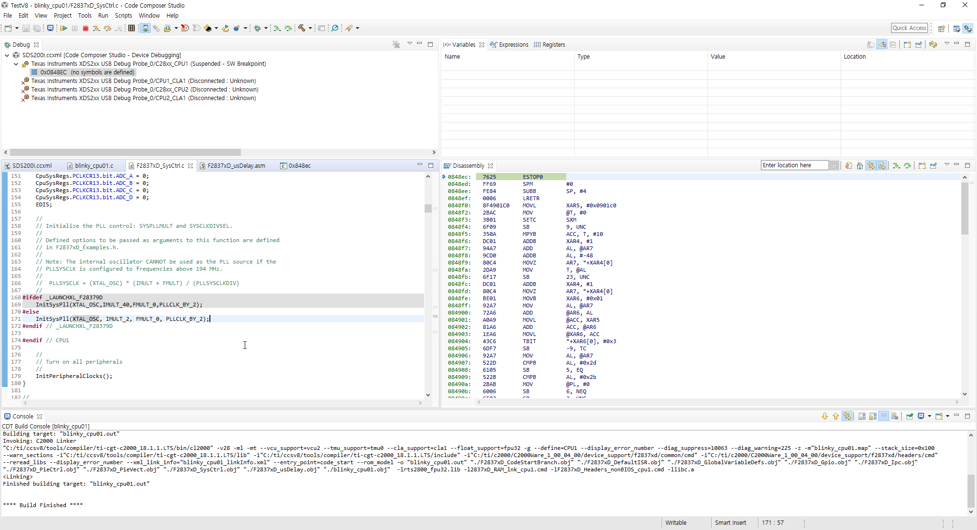Screen dimensions: 977x530
Task: Open the Project menu
Action: click(62, 16)
